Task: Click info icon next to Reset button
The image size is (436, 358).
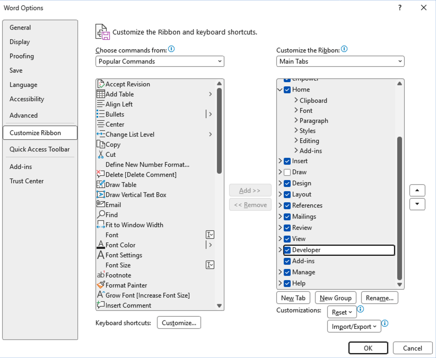Action: (x=360, y=309)
